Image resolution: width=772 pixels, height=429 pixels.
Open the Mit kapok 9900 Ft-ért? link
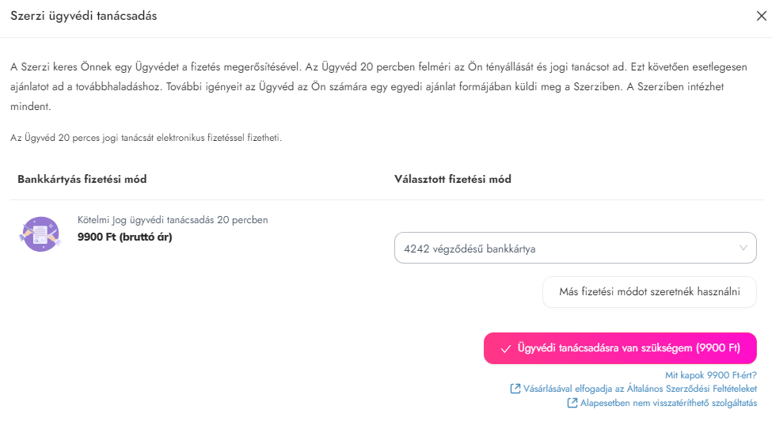(x=710, y=374)
